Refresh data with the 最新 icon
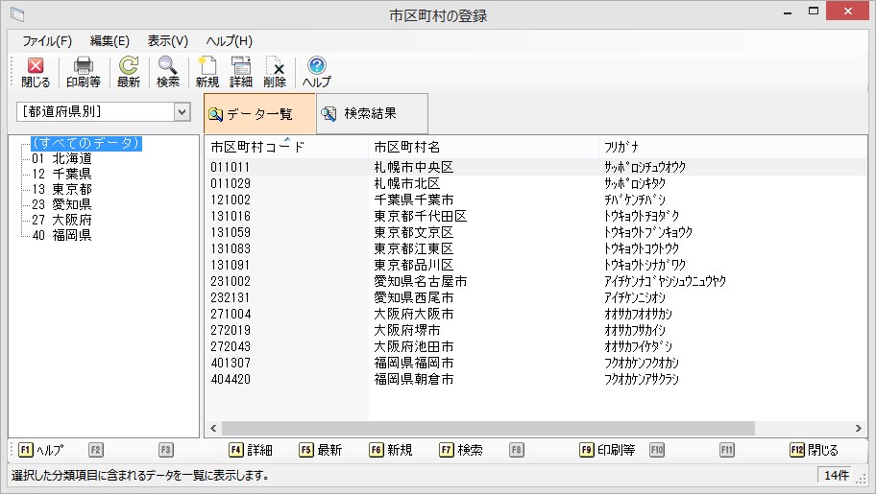The width and height of the screenshot is (876, 494). coord(129,72)
